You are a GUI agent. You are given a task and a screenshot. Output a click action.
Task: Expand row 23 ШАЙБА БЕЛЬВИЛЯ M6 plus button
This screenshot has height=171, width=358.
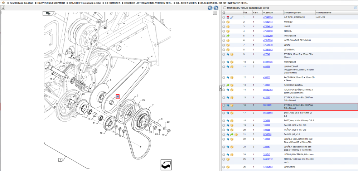click(x=224, y=147)
